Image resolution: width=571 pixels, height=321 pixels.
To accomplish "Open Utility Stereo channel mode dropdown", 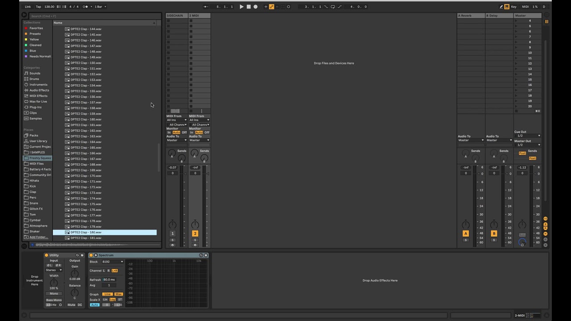I will [x=54, y=270].
